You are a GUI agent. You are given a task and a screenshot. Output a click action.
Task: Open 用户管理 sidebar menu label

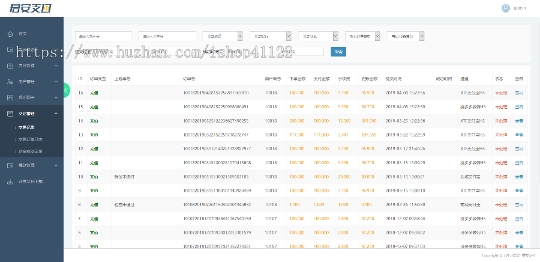[26, 82]
